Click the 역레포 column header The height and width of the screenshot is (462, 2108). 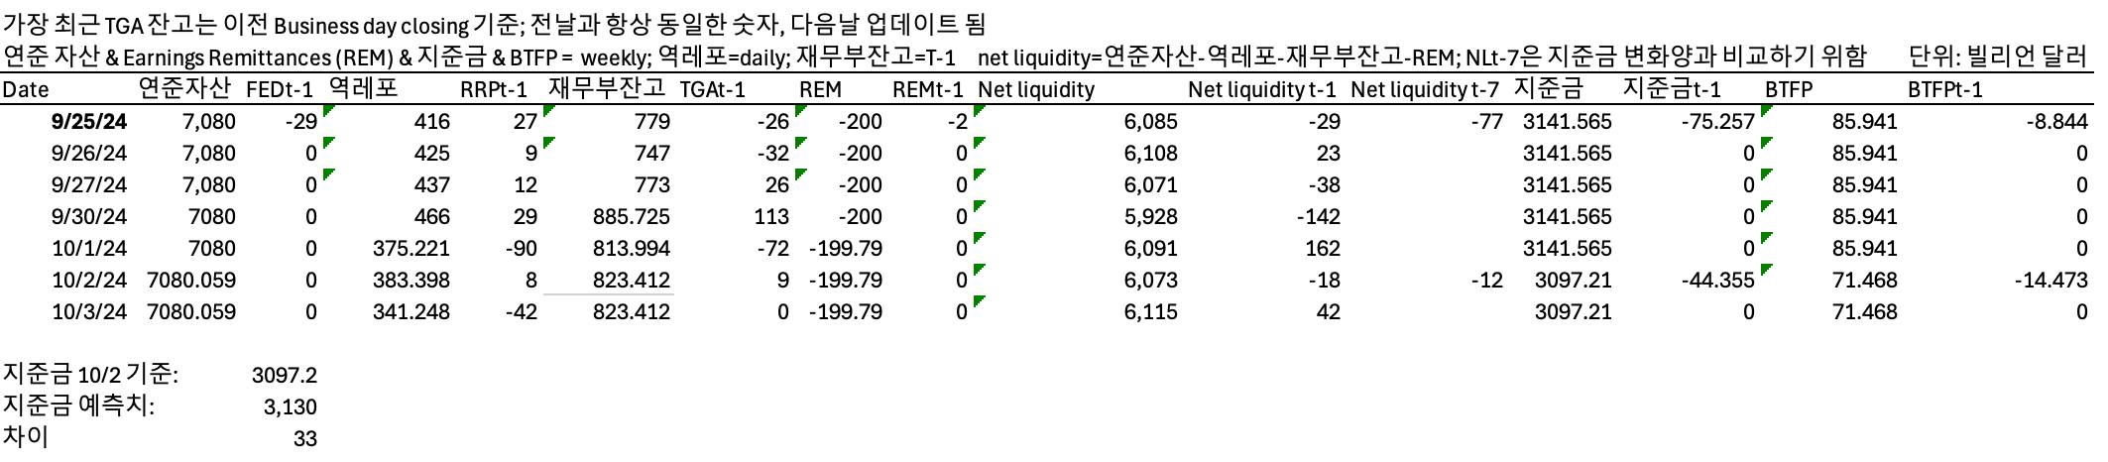click(363, 89)
